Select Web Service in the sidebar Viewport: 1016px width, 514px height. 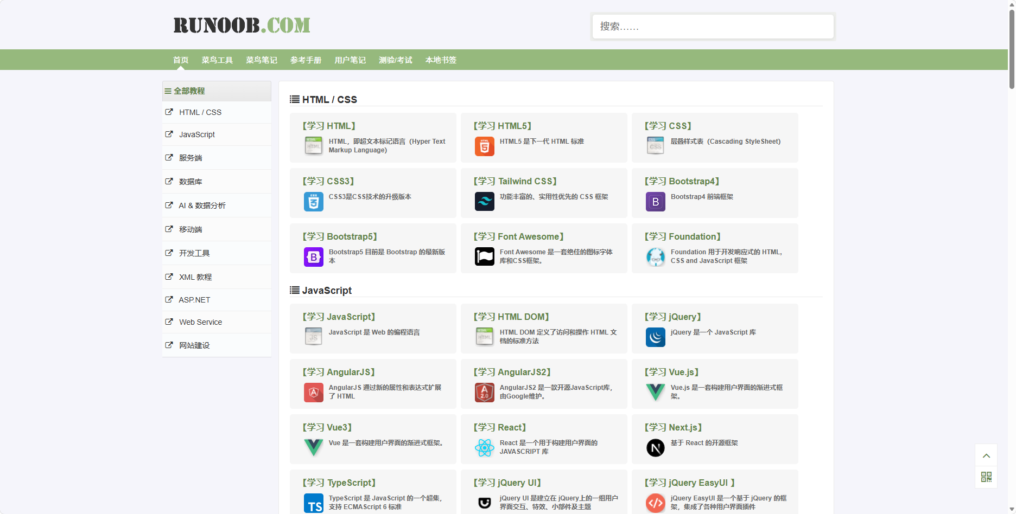200,322
